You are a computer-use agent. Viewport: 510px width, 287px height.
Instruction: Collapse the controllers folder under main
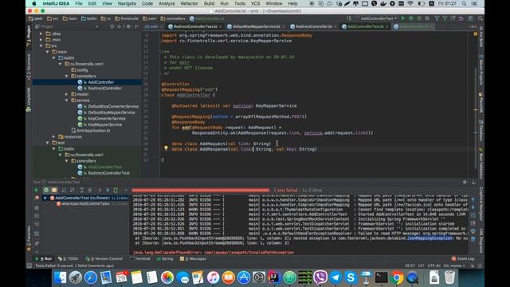pyautogui.click(x=67, y=77)
